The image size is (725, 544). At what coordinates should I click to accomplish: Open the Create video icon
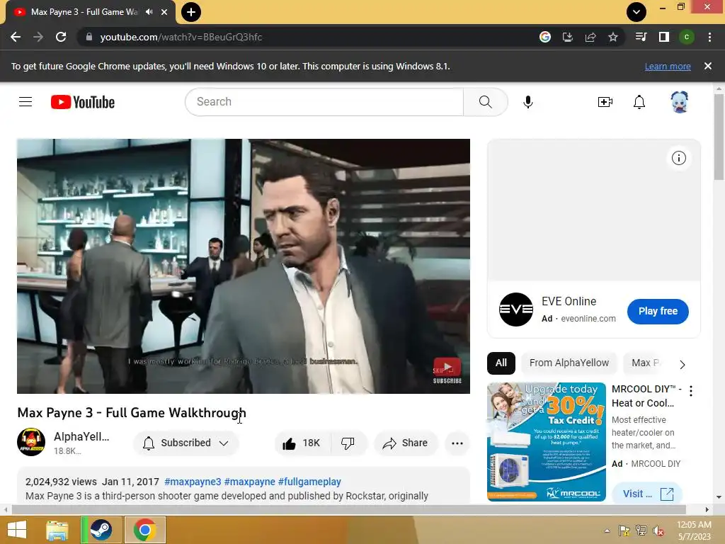[605, 102]
